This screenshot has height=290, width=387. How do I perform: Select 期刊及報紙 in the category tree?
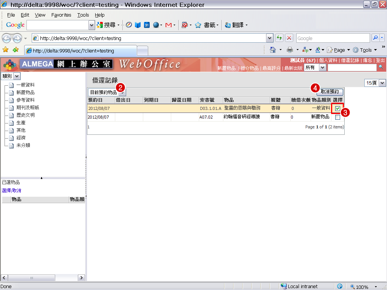click(x=28, y=108)
